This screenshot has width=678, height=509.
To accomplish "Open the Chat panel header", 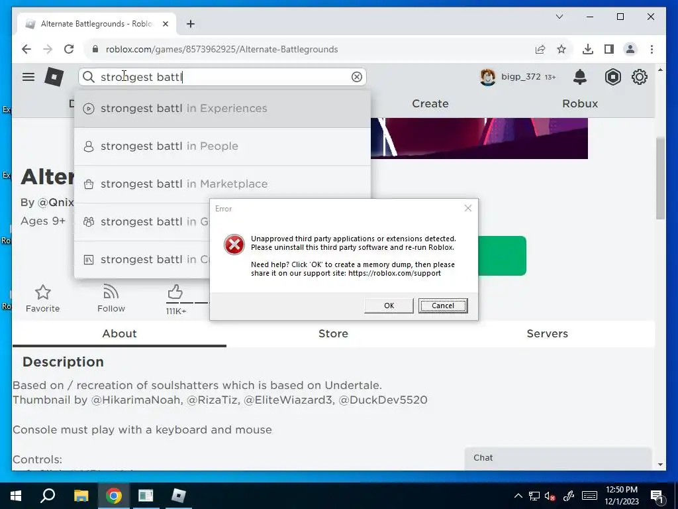I will 557,458.
